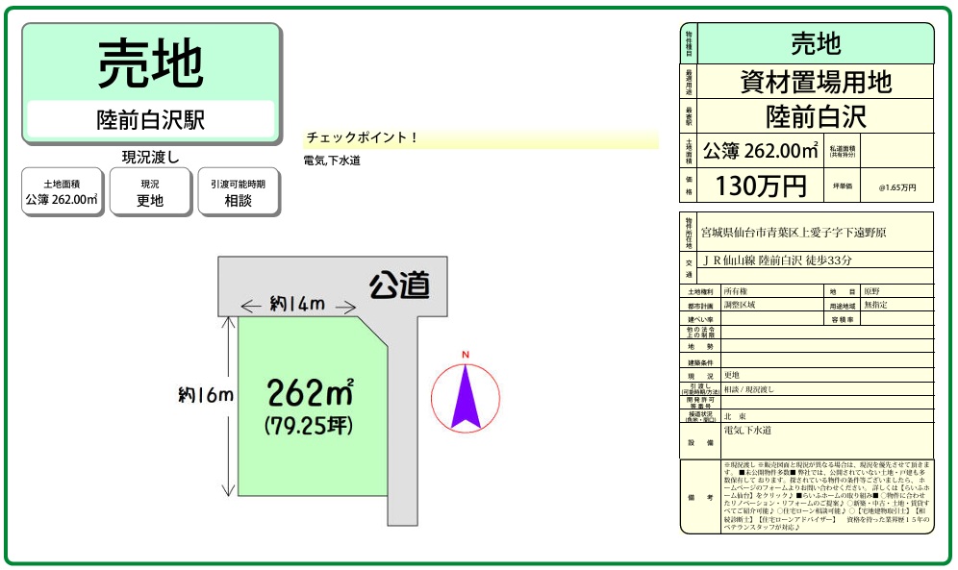Click the チェックポイント！ yellow heading bar
958x570 pixels.
coord(481,138)
